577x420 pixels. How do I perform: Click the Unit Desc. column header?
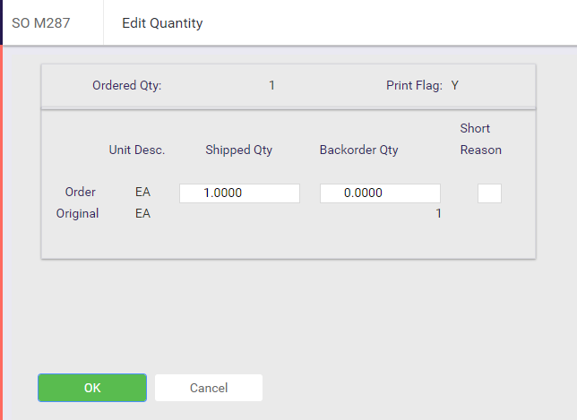click(x=137, y=150)
